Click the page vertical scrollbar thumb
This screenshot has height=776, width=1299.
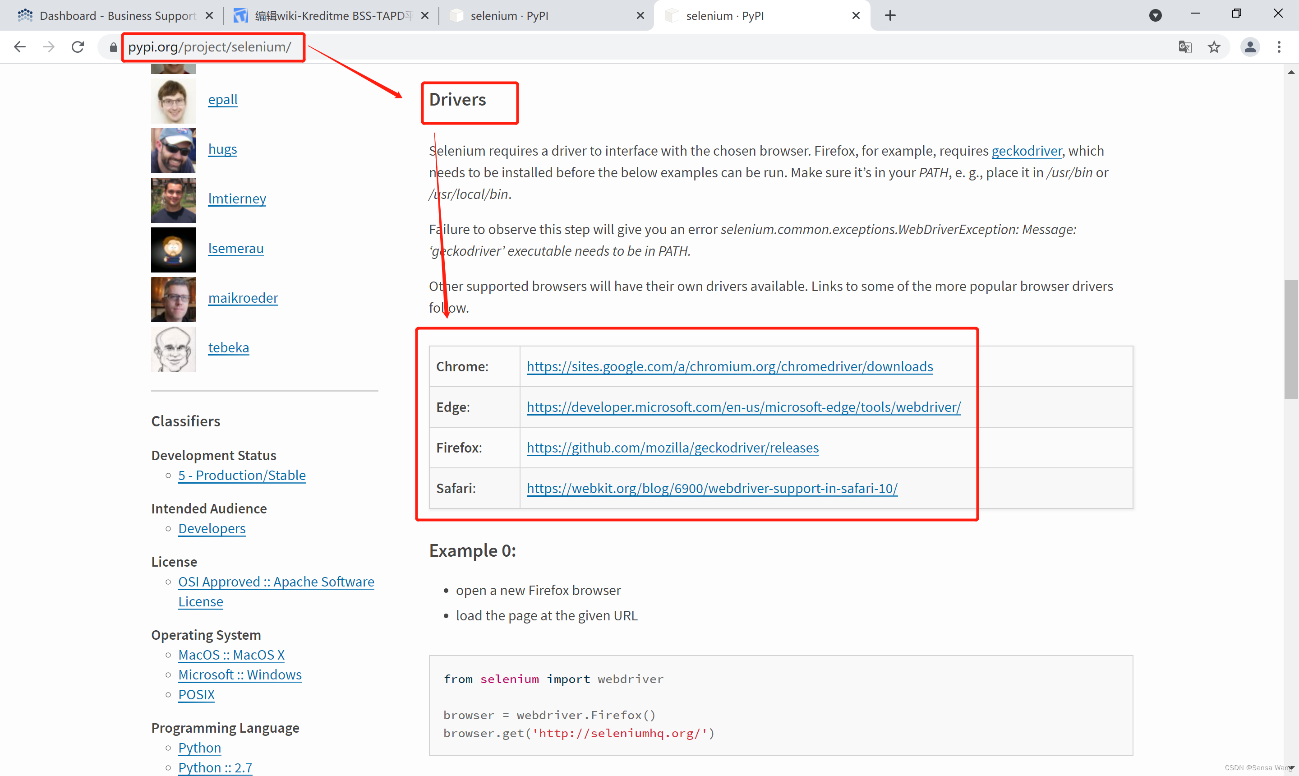point(1291,339)
